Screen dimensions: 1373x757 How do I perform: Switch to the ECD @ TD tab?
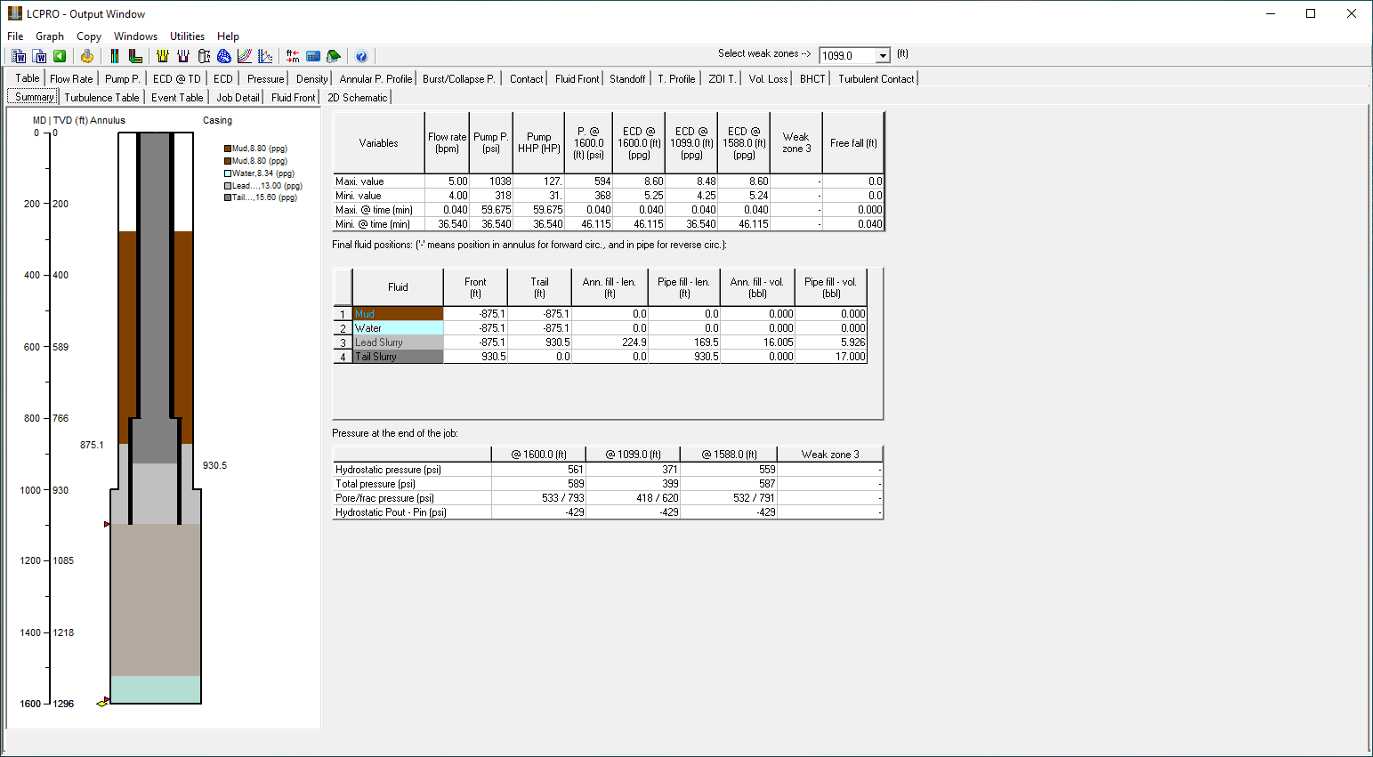pyautogui.click(x=176, y=79)
